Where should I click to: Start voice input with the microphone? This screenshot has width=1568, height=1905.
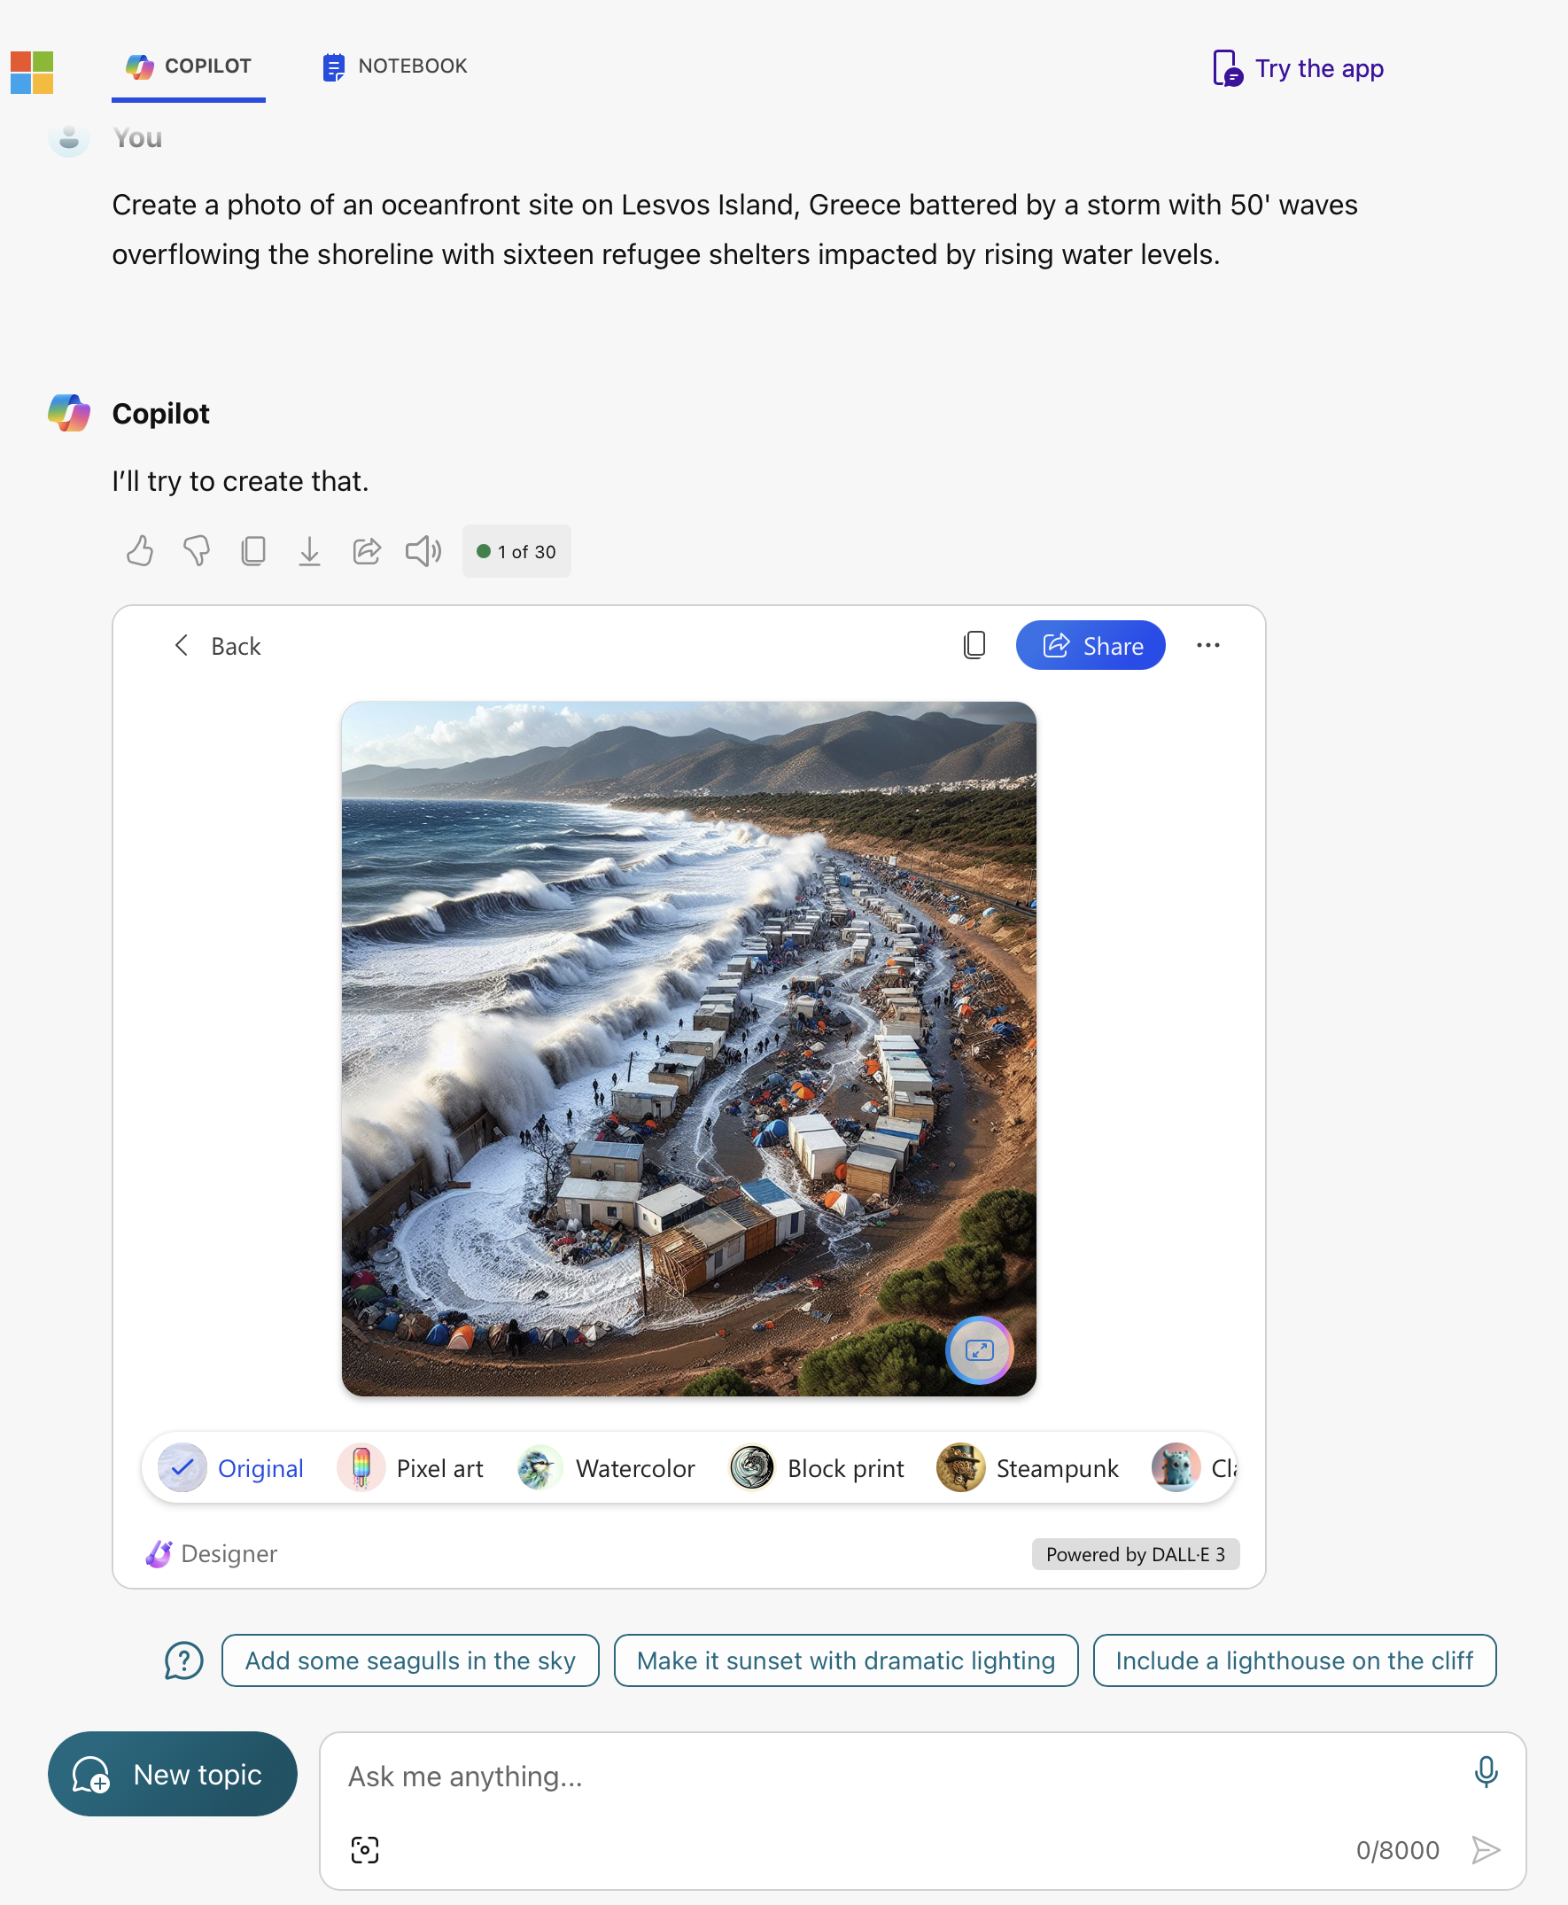tap(1486, 1771)
